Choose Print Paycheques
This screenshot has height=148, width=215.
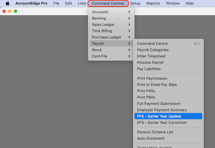(168, 78)
